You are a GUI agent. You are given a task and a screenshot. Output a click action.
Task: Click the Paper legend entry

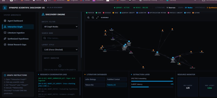(x=187, y=13)
